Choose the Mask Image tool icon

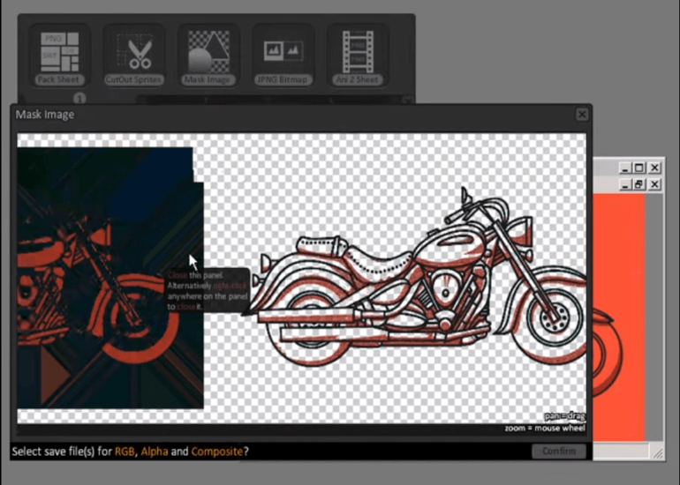click(x=208, y=53)
